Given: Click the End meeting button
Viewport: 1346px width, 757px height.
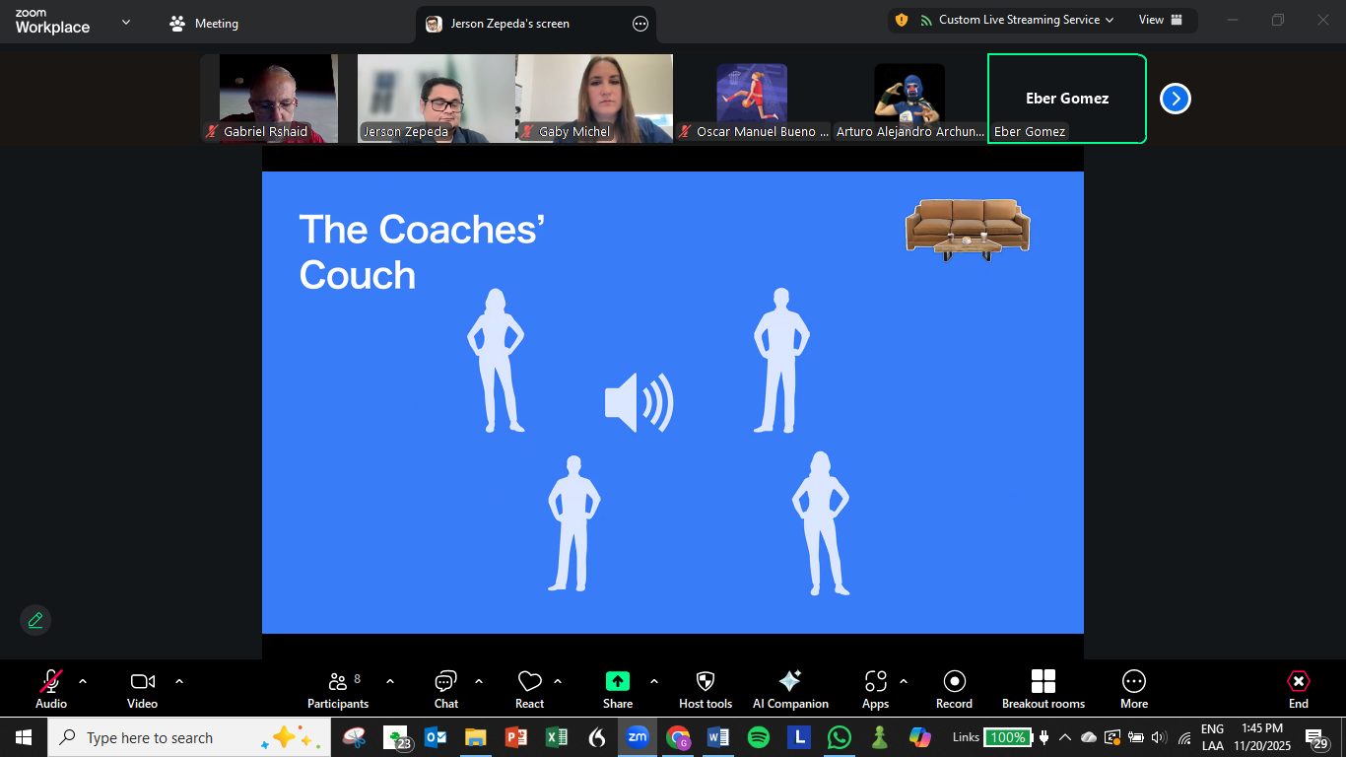Looking at the screenshot, I should point(1299,689).
